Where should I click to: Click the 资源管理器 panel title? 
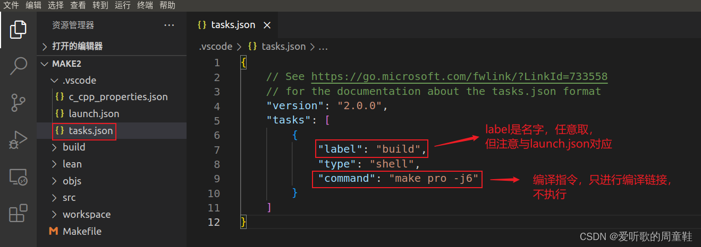click(x=73, y=25)
